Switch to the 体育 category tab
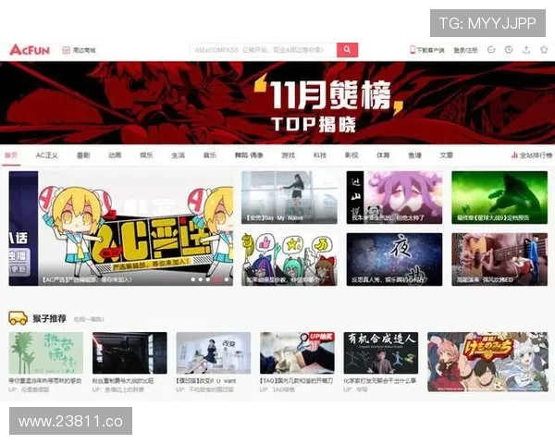The height and width of the screenshot is (444, 555). click(x=383, y=155)
